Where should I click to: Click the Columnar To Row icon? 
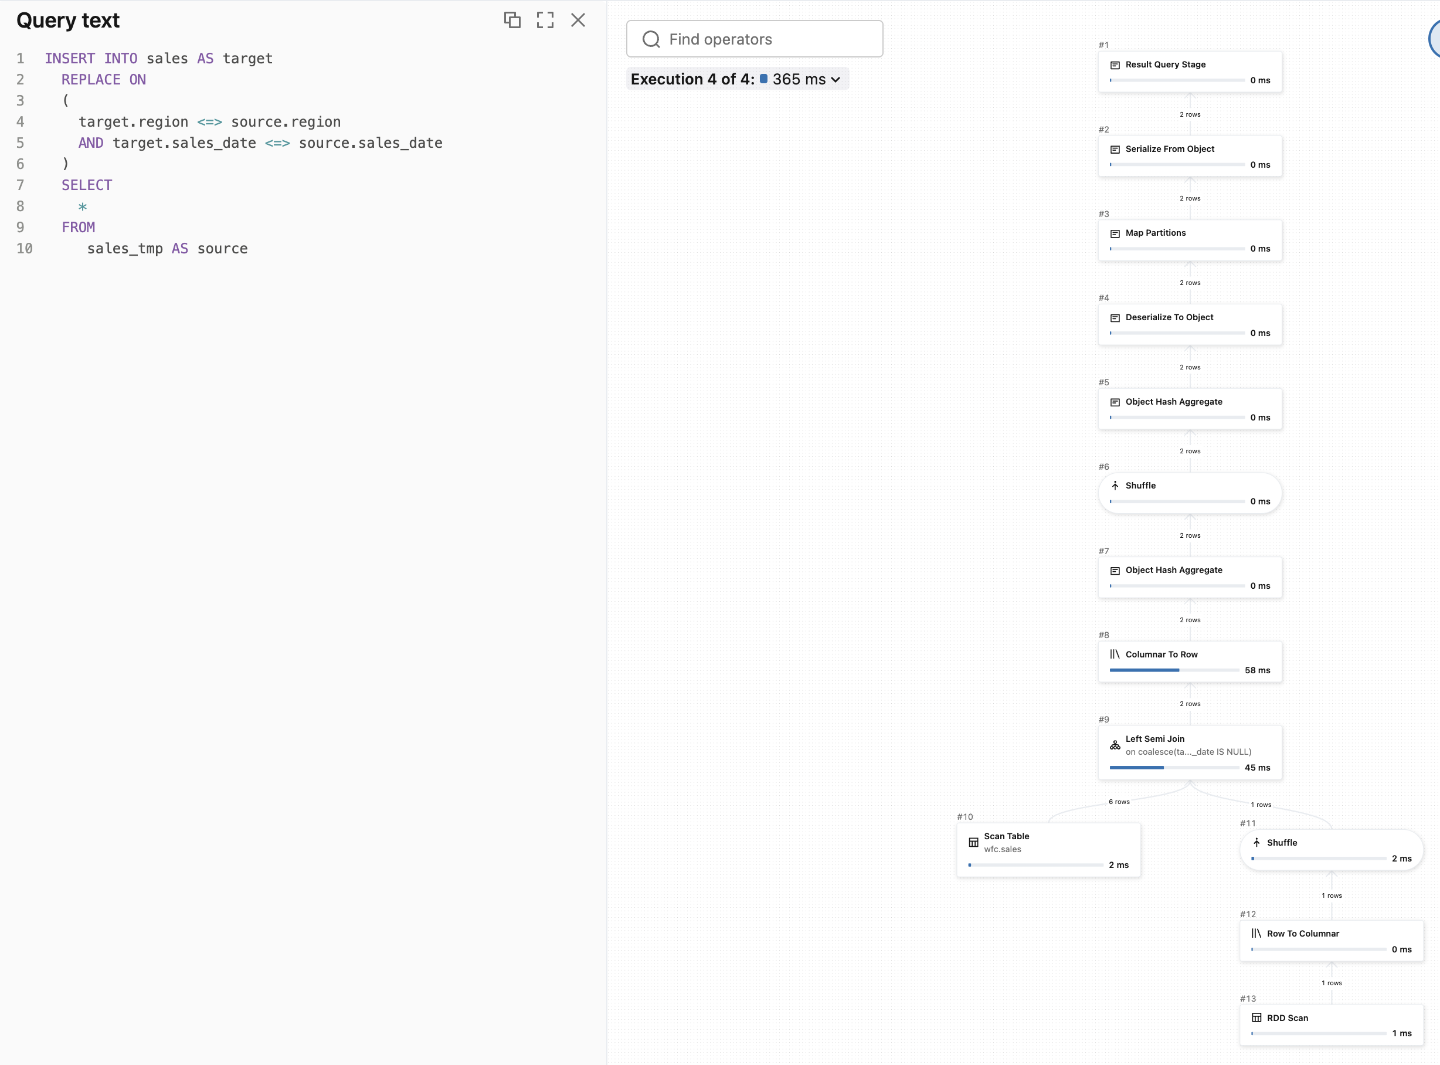(x=1115, y=654)
